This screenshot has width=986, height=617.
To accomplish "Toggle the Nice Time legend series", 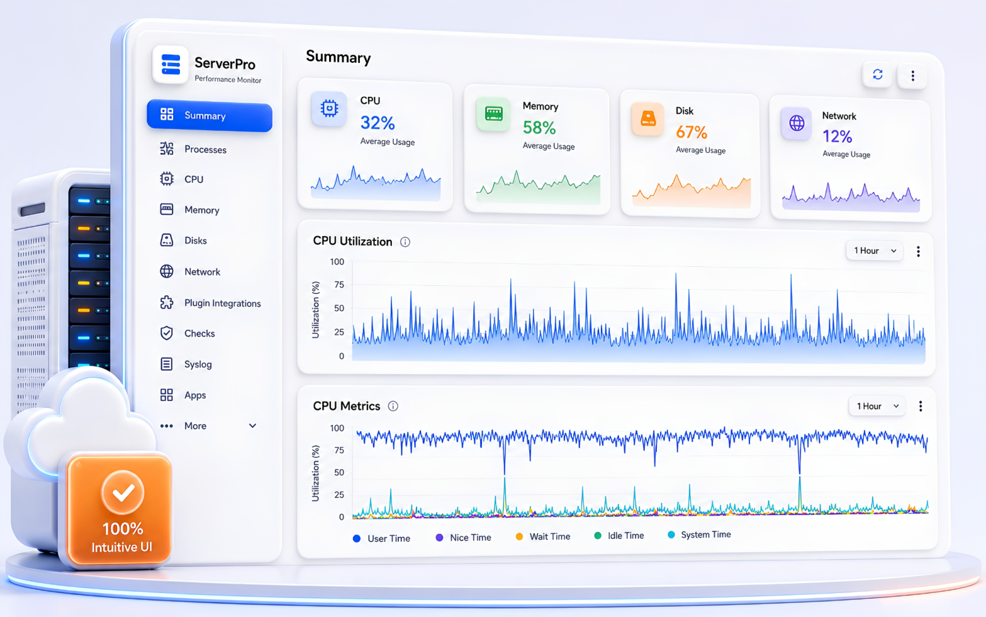I will click(x=463, y=537).
